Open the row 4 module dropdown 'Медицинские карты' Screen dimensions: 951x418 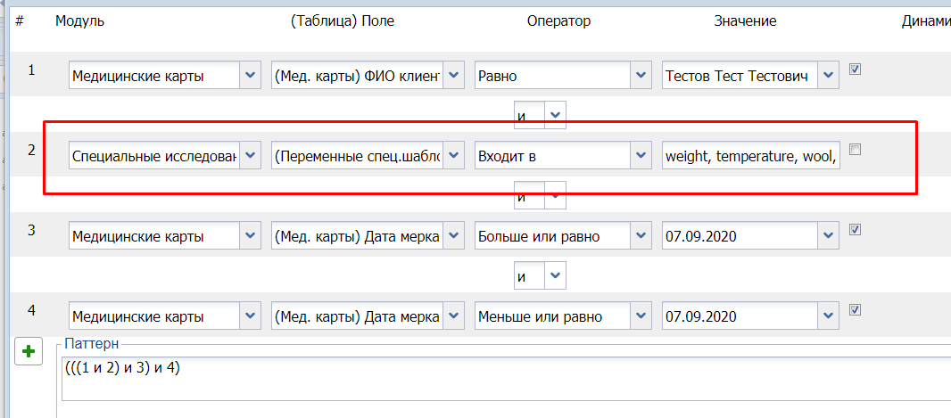click(x=251, y=316)
